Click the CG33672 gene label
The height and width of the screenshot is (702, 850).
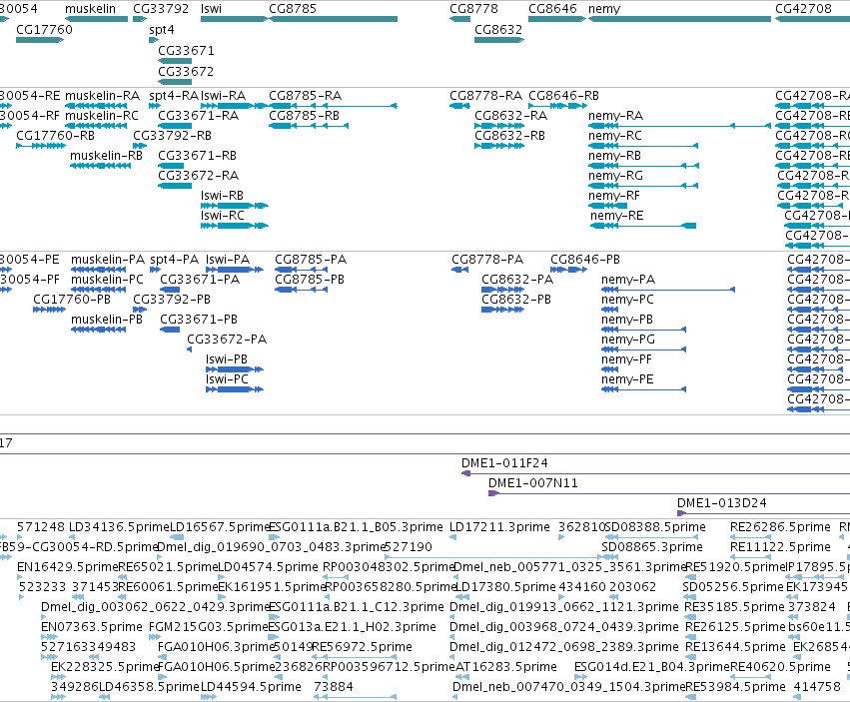click(186, 72)
